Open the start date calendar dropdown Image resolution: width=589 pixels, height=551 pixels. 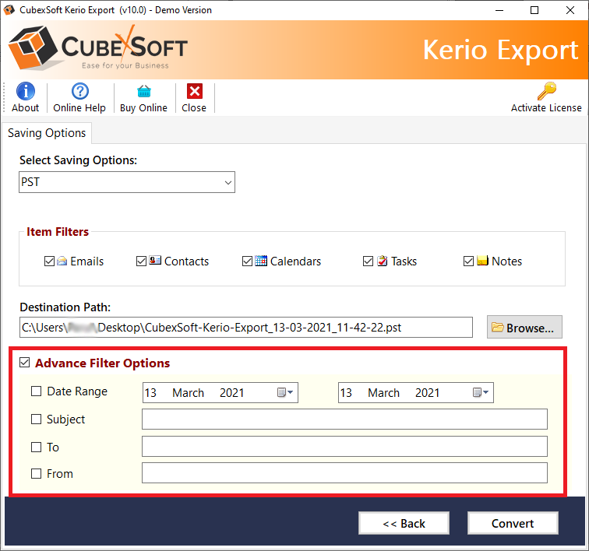285,392
